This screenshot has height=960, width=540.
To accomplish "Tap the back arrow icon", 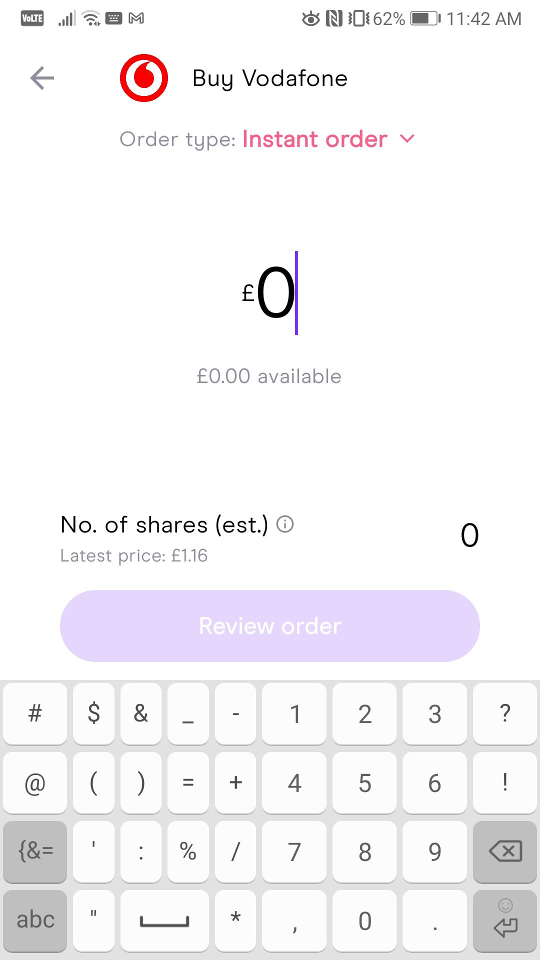I will (42, 78).
